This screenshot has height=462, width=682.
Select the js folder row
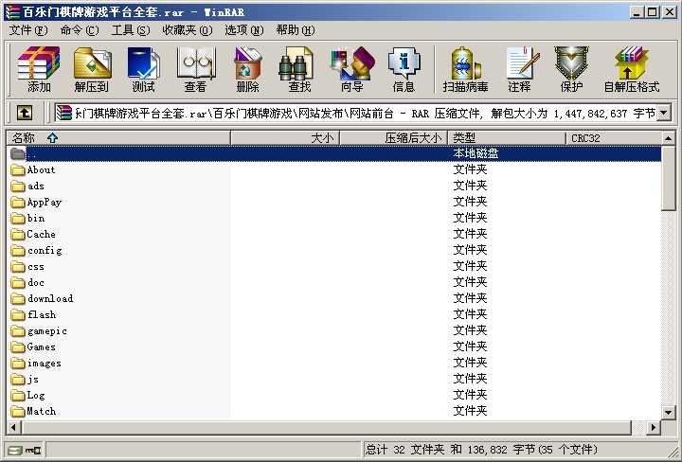coord(334,379)
